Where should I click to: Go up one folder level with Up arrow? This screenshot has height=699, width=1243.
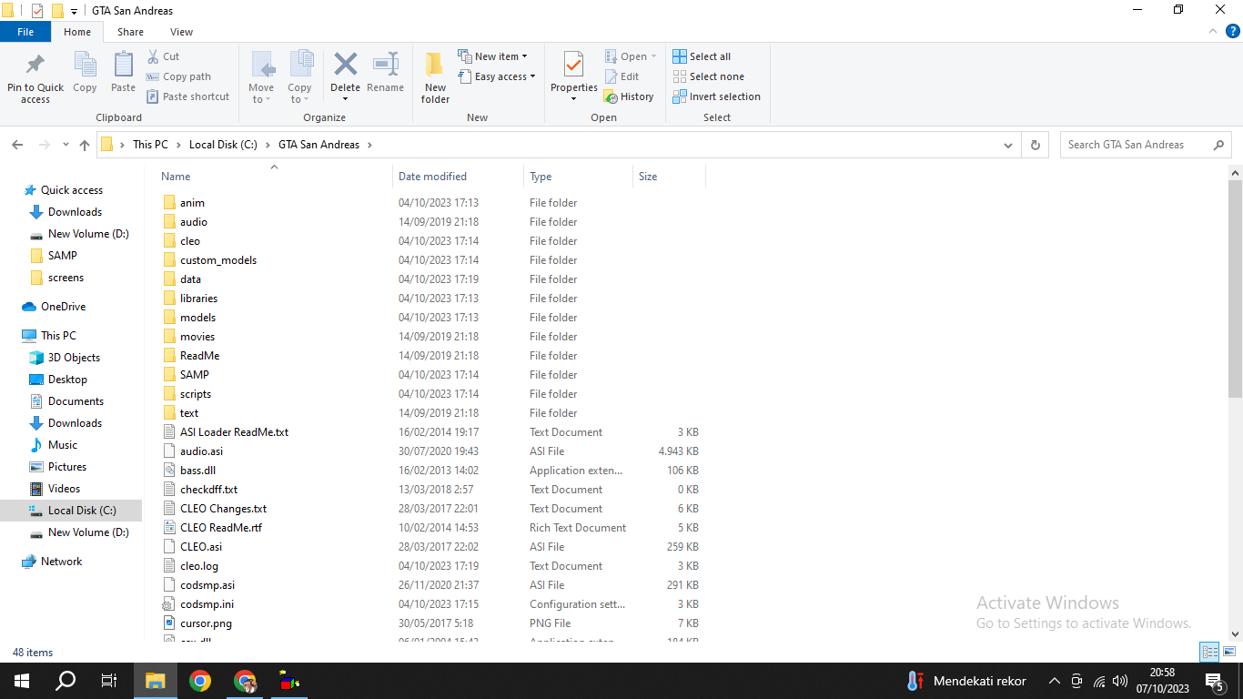[x=85, y=145]
